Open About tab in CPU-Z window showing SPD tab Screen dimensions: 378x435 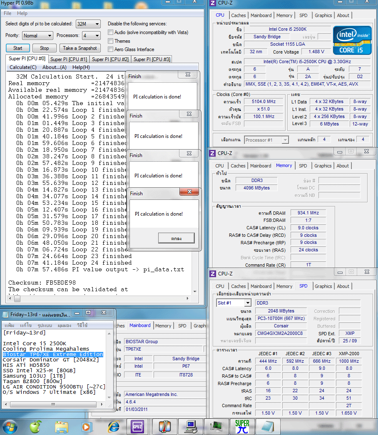[343, 286]
